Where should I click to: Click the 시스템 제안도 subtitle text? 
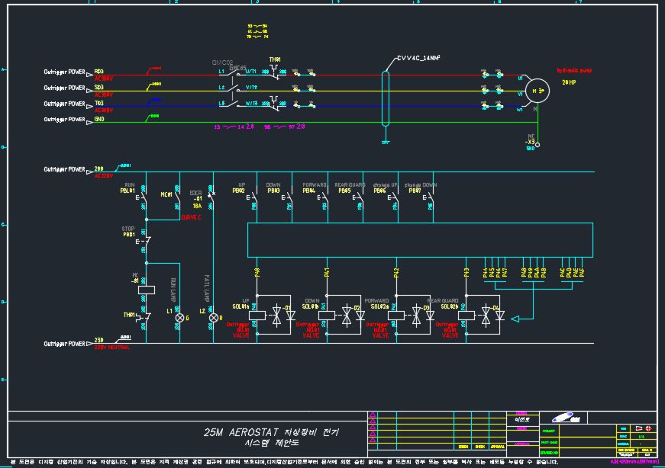pyautogui.click(x=272, y=443)
